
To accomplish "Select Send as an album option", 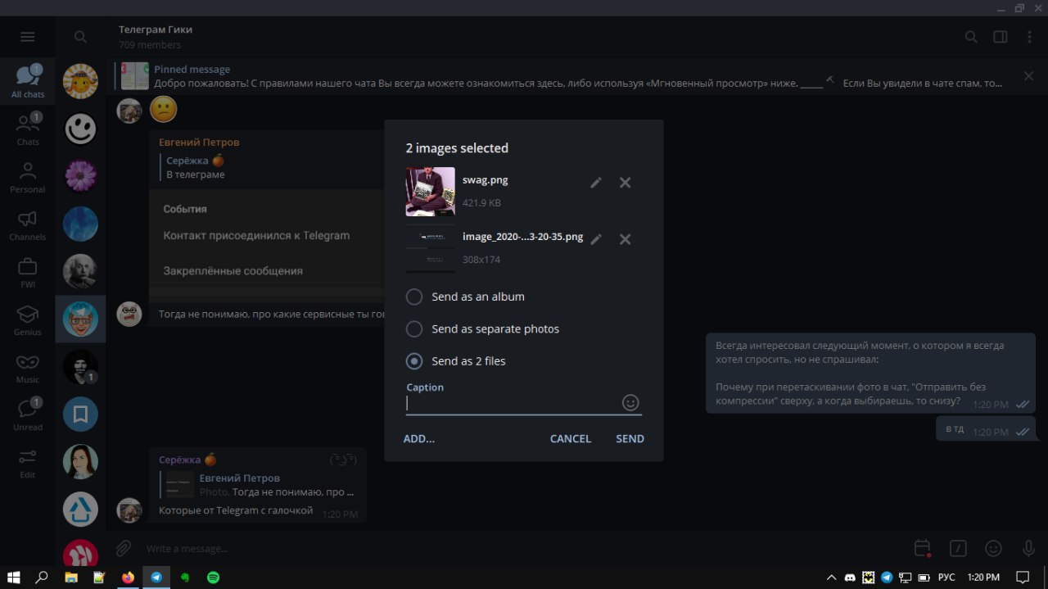I will tap(465, 297).
